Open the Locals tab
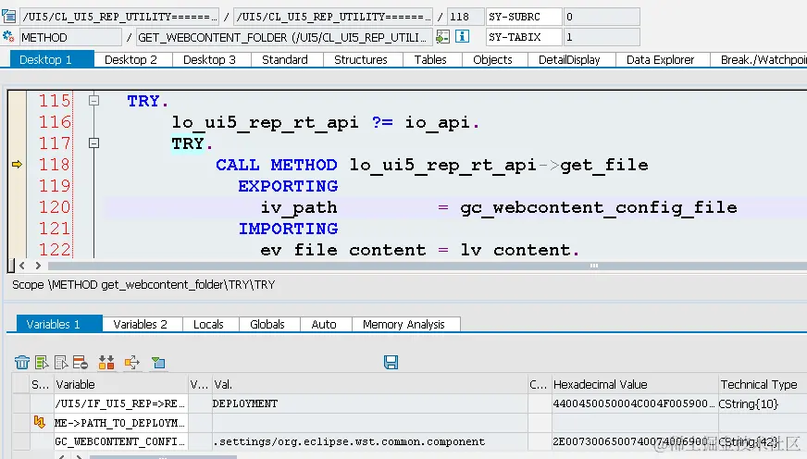807x459 pixels. (x=208, y=324)
